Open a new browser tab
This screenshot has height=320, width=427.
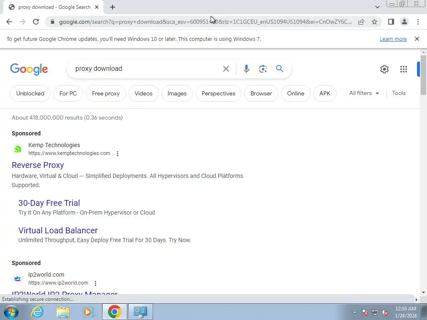(113, 7)
